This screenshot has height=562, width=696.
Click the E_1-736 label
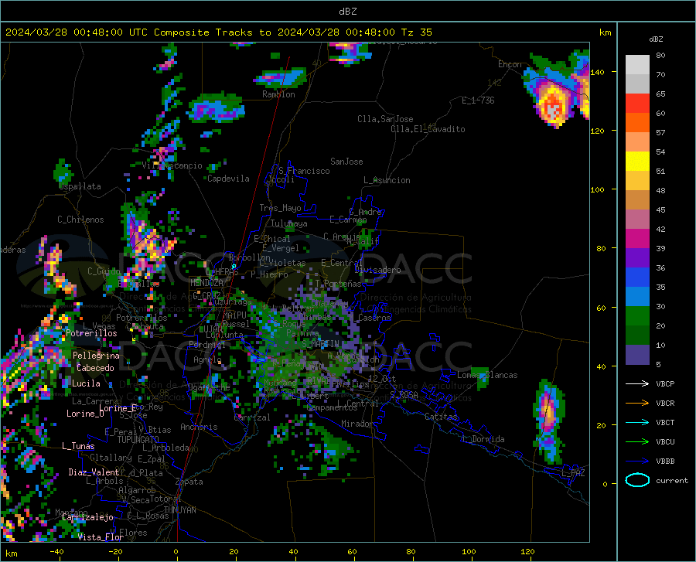pyautogui.click(x=478, y=100)
